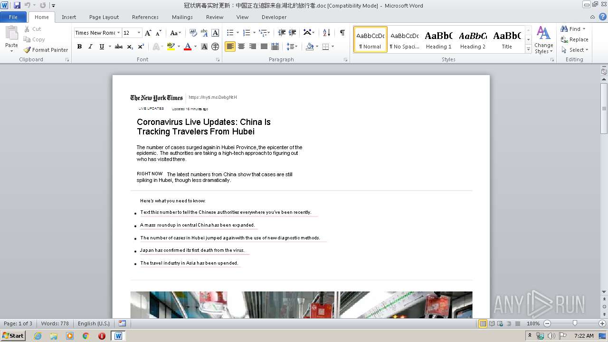Click the Character Border icon
Screen dimensions: 608x342
coord(215,33)
